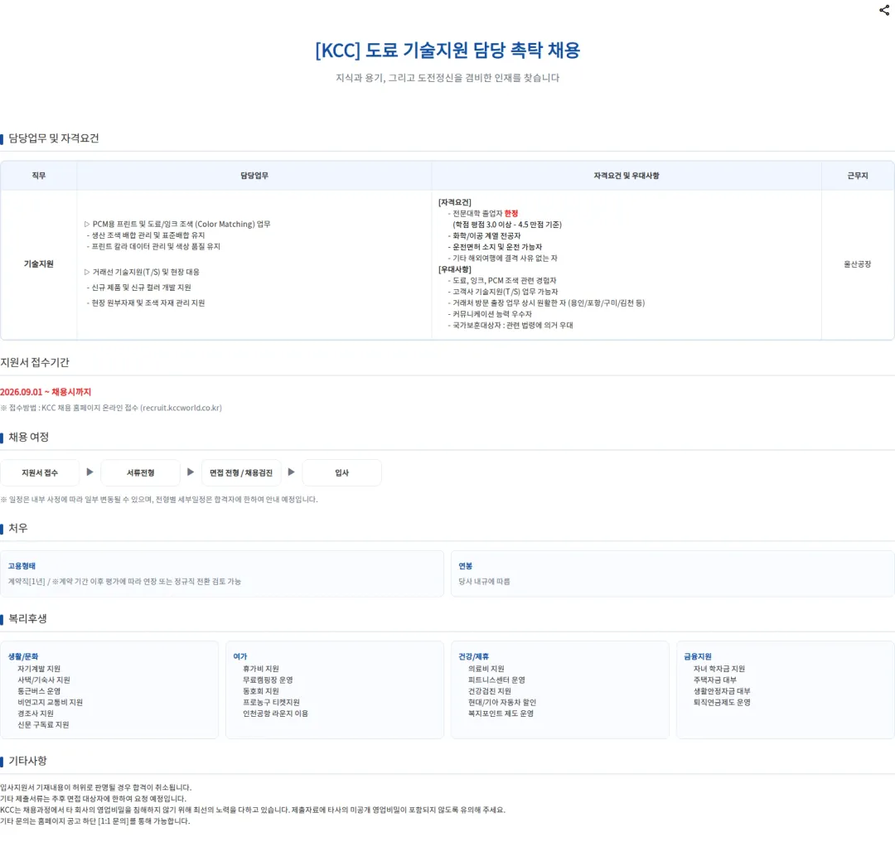Image resolution: width=895 pixels, height=842 pixels.
Task: Click the 'PCM용 프린트 및 도료/잉크 조색' duty line
Action: tap(177, 224)
